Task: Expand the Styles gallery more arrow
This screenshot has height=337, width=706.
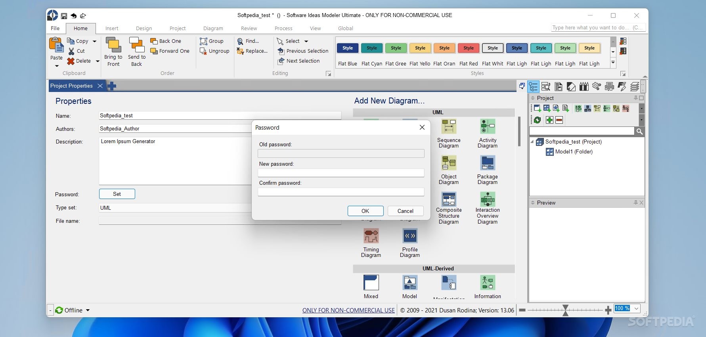Action: tap(613, 62)
